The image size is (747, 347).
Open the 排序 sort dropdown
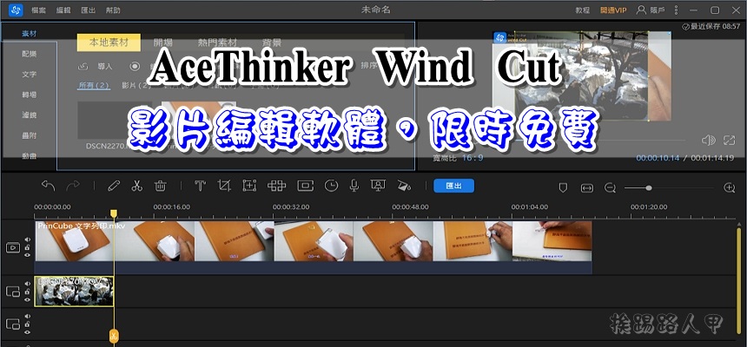pos(370,65)
